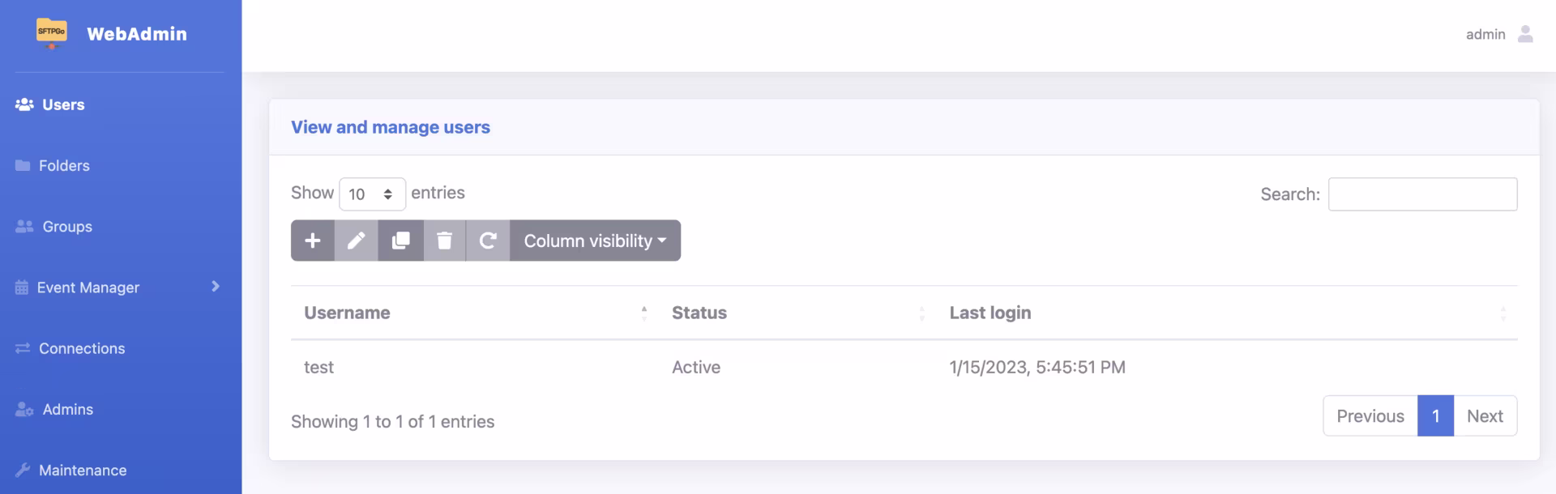This screenshot has width=1556, height=494.
Task: Navigate to the Folders section
Action: (64, 165)
